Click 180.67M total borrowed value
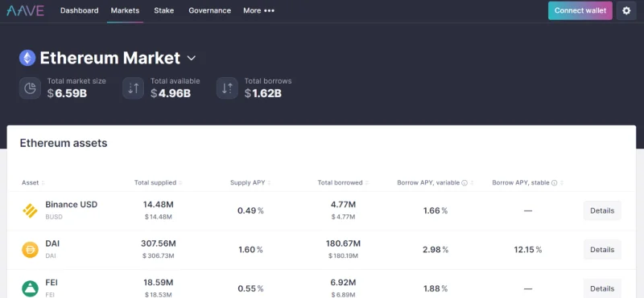This screenshot has width=644, height=298. [343, 243]
